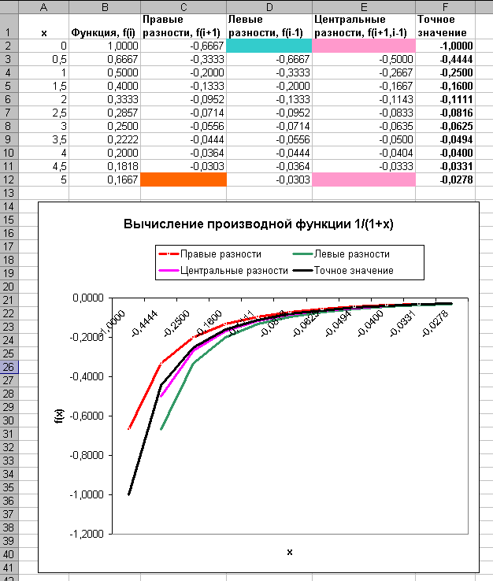Screen dimensions: 493x581
Task: Click the 'Функция, f(i)' header cell
Action: [x=105, y=26]
